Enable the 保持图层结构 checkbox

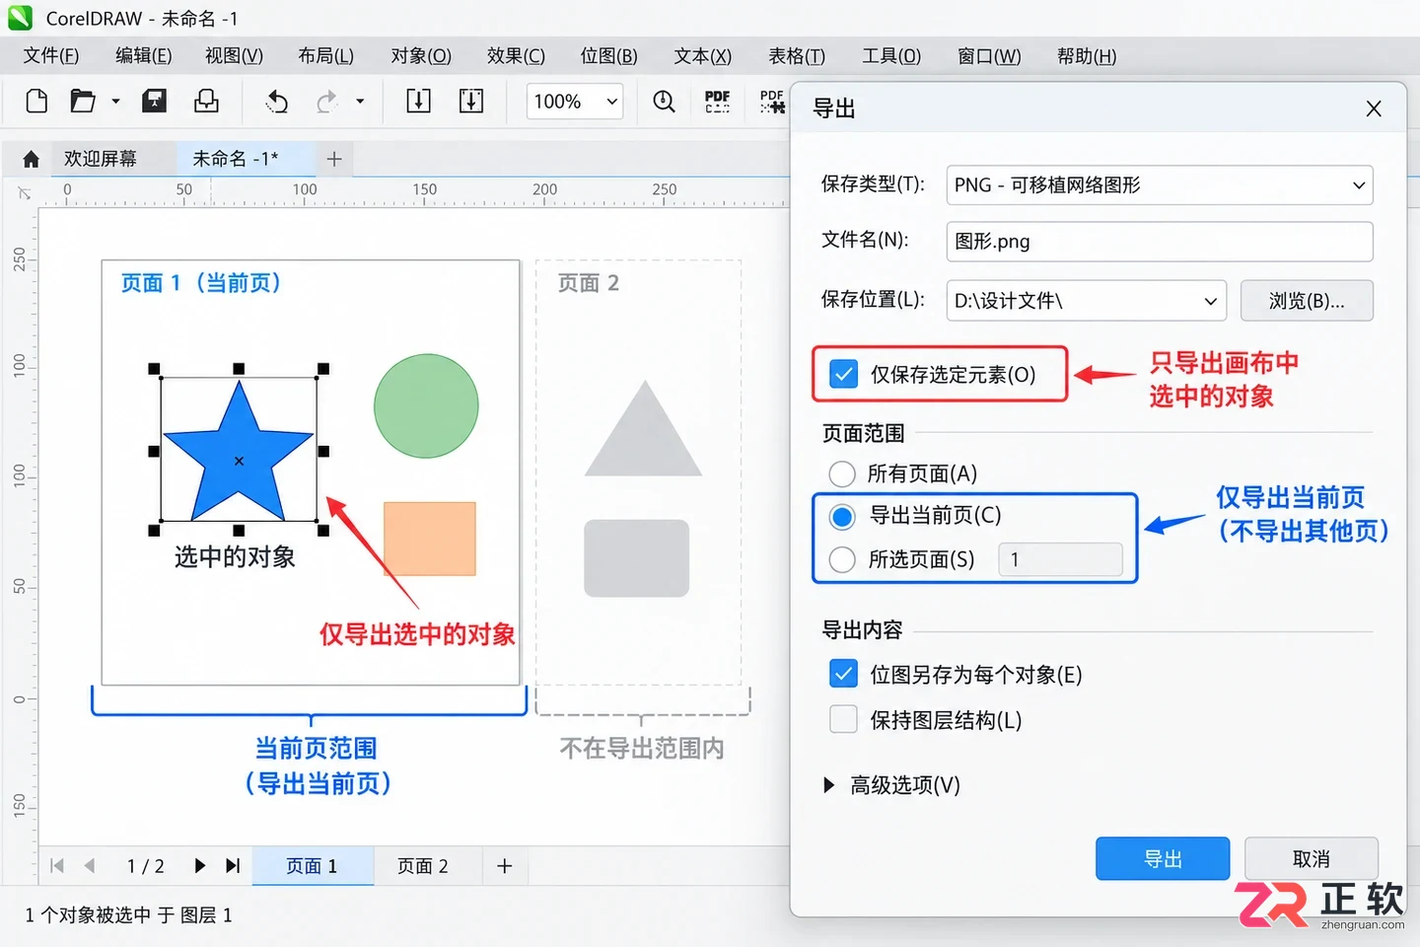click(844, 720)
